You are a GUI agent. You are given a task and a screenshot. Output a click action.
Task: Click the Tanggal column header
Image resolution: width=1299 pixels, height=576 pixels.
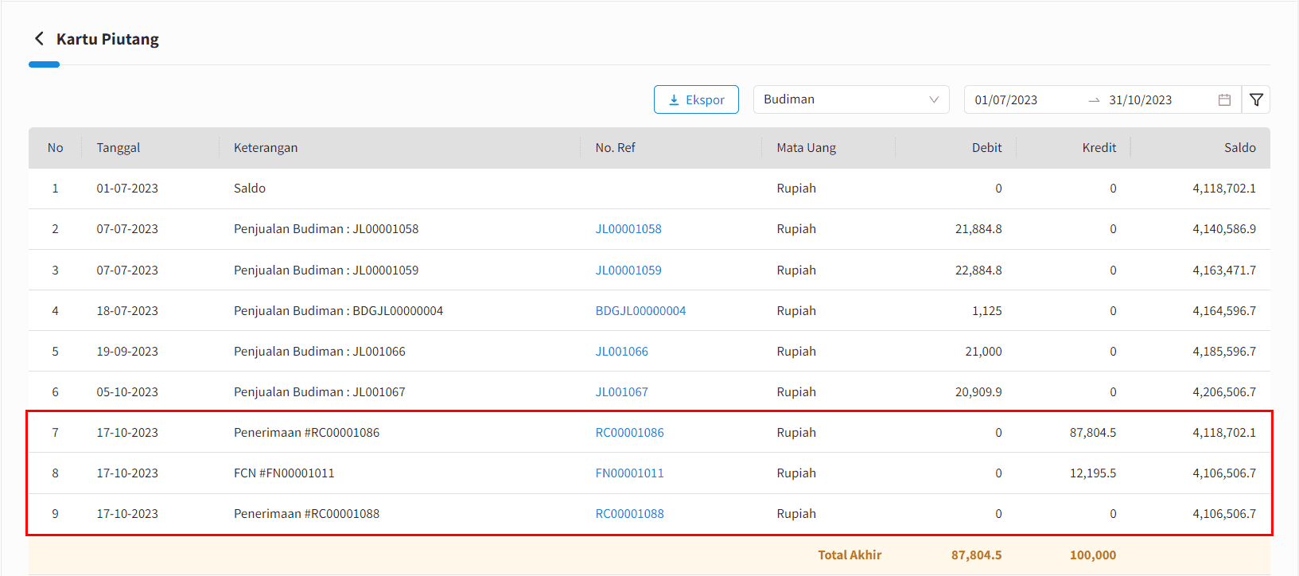119,148
